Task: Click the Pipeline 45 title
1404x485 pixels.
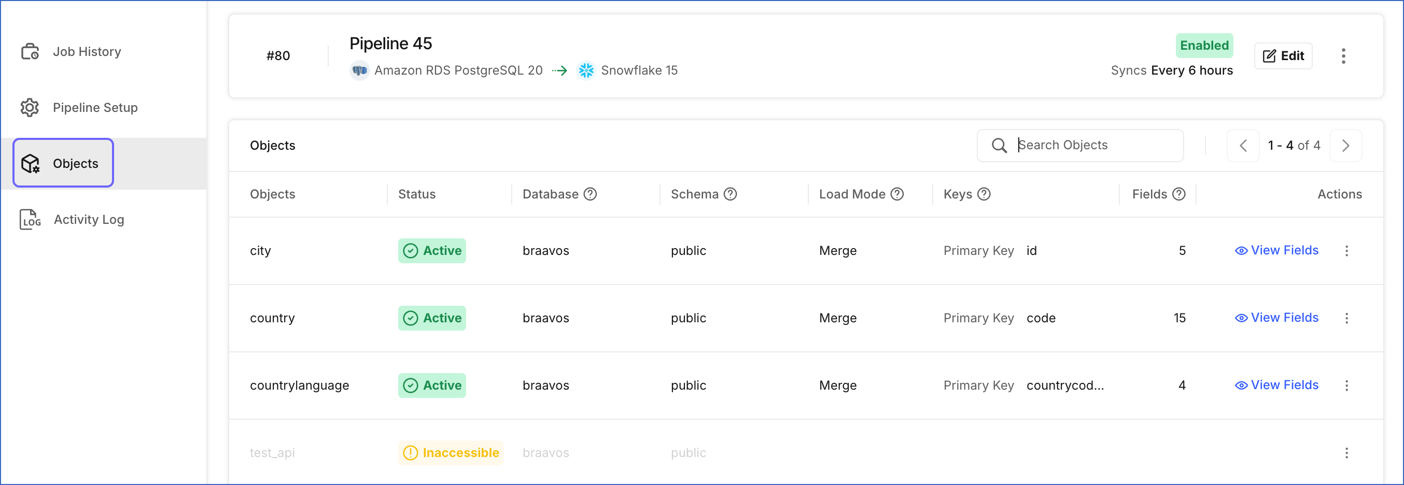Action: coord(391,44)
